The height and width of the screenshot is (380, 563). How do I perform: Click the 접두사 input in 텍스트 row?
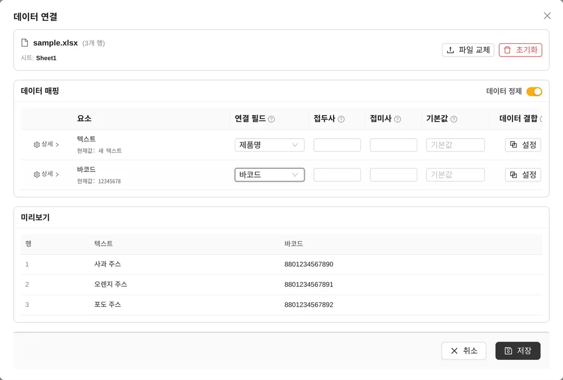(337, 145)
